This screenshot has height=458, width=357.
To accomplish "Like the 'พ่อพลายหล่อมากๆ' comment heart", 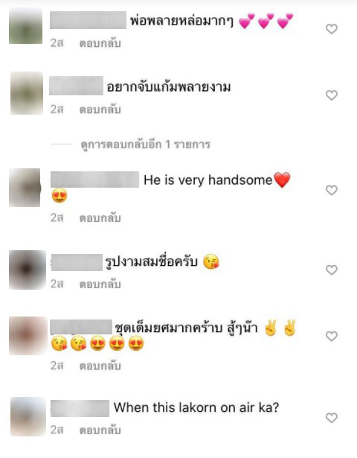I will click(332, 29).
